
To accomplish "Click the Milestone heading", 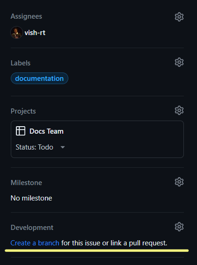I will [26, 183].
